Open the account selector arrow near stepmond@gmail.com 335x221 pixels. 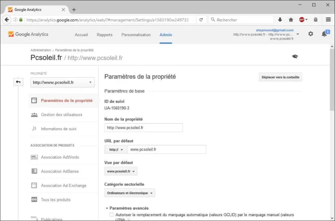click(297, 34)
